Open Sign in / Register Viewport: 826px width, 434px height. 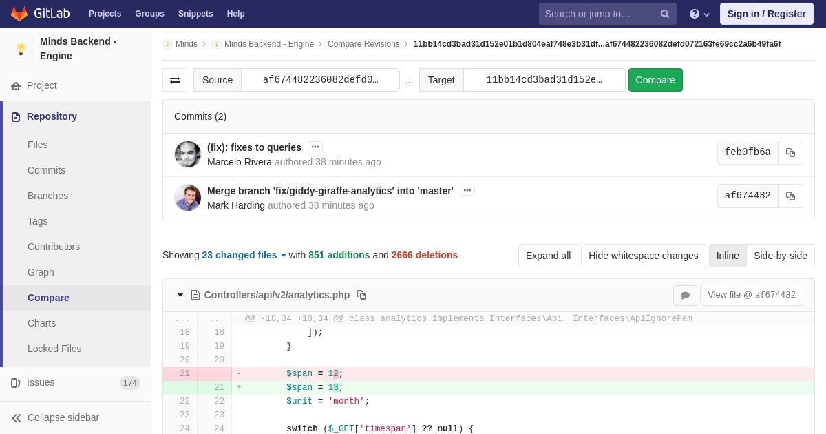pyautogui.click(x=767, y=14)
